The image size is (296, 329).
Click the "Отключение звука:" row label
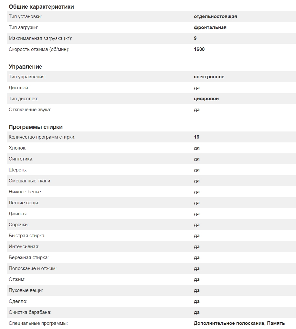click(30, 110)
